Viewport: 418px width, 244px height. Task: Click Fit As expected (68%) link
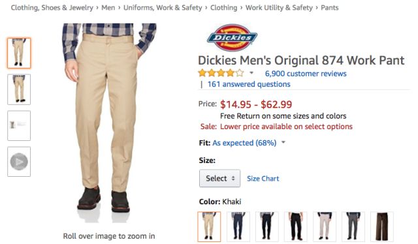pyautogui.click(x=244, y=143)
